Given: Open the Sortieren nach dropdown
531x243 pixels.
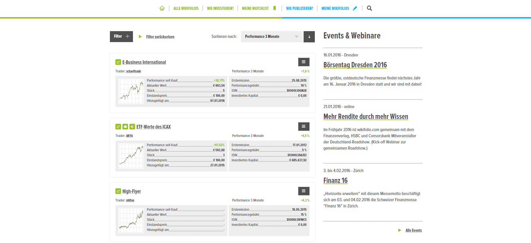Looking at the screenshot, I should [272, 37].
